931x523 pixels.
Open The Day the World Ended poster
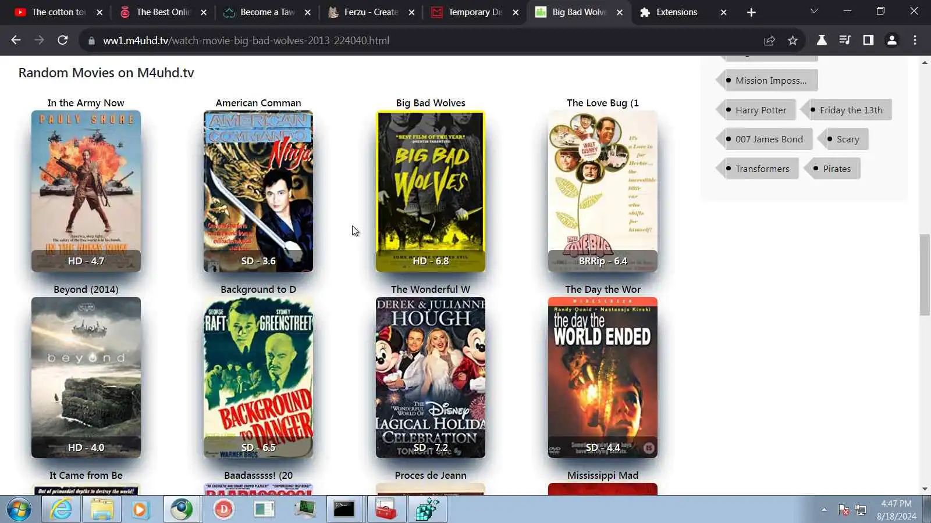point(603,377)
